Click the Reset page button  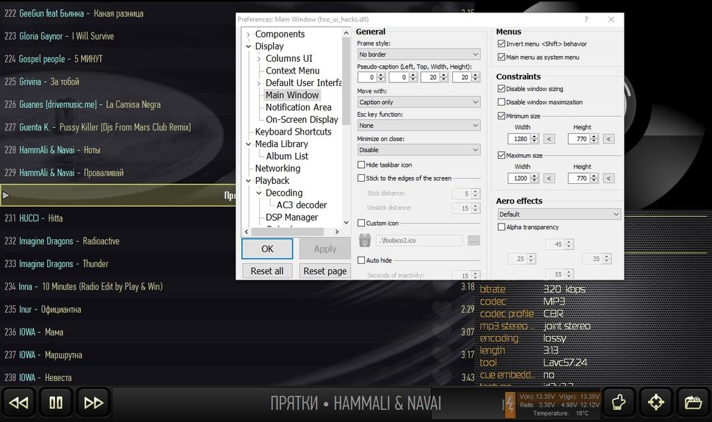click(325, 271)
